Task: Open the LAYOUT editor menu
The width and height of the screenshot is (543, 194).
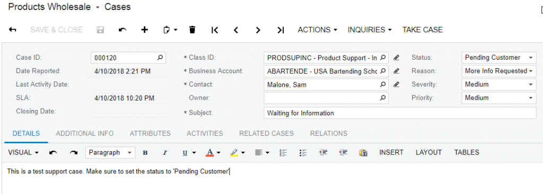Action: coord(428,153)
